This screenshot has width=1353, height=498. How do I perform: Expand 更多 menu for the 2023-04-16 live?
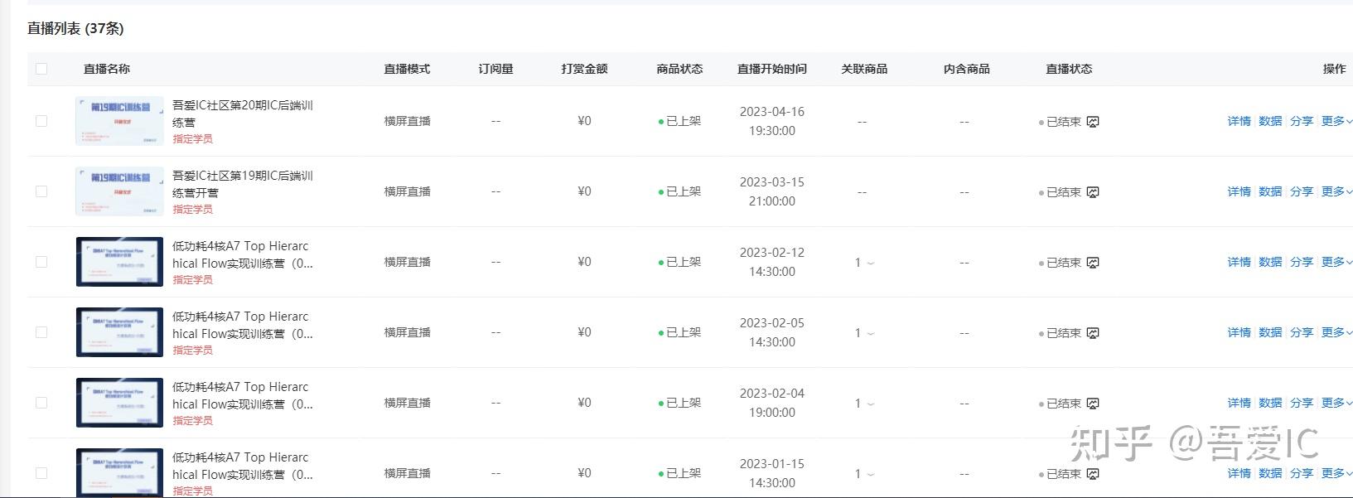1336,121
